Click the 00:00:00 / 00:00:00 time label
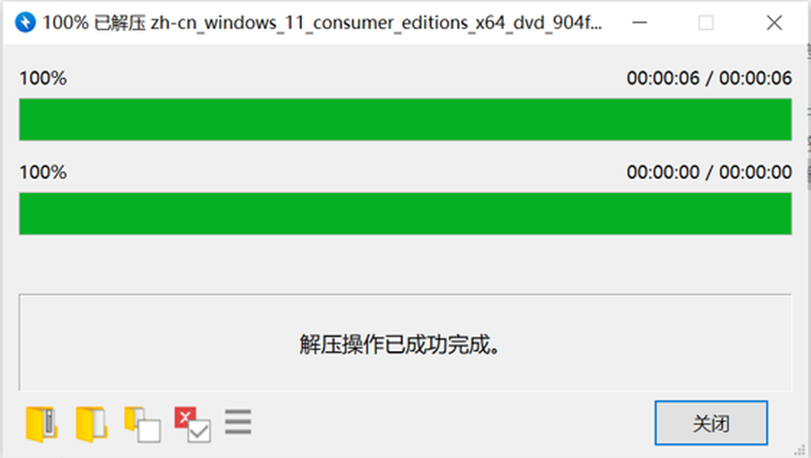The image size is (811, 458). tap(709, 172)
